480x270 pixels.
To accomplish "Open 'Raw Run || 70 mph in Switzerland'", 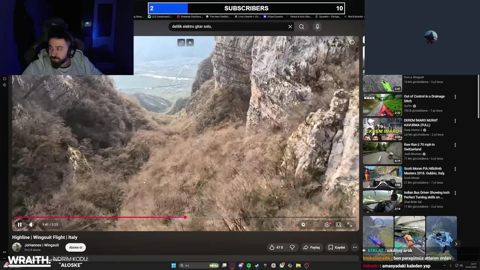I will [x=419, y=147].
